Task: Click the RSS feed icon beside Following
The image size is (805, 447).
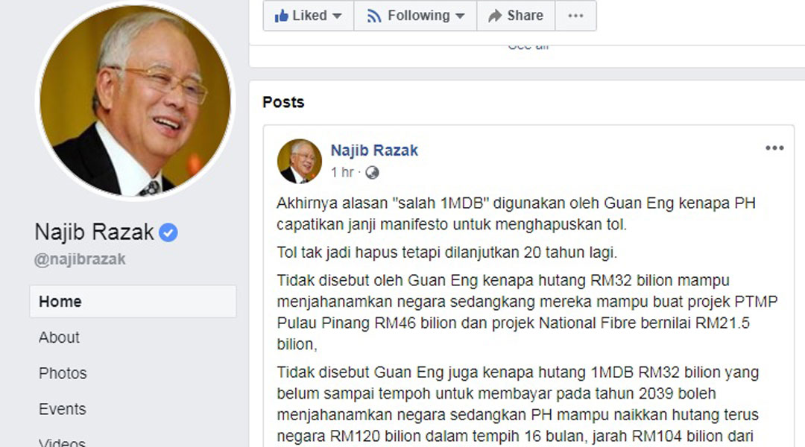Action: 374,16
